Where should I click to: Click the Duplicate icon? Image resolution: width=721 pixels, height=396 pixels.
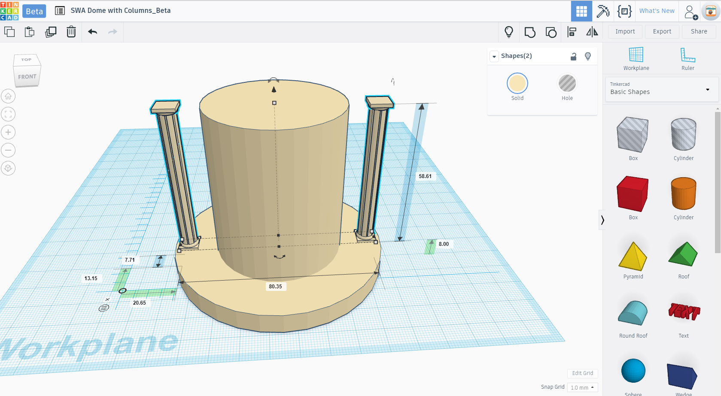51,32
